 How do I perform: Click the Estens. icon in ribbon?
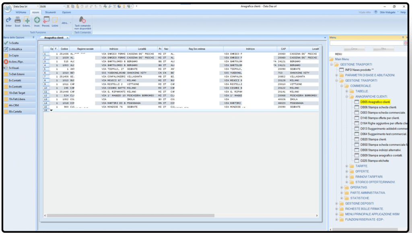click(27, 21)
